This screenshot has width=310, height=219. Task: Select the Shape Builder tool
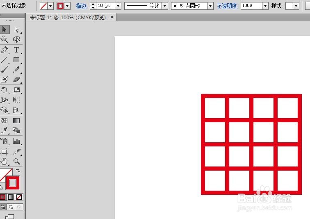5,110
